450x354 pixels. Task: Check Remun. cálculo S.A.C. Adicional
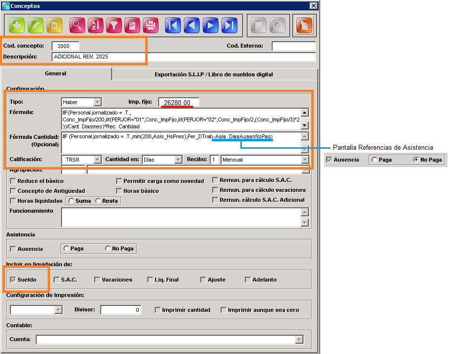pyautogui.click(x=215, y=200)
